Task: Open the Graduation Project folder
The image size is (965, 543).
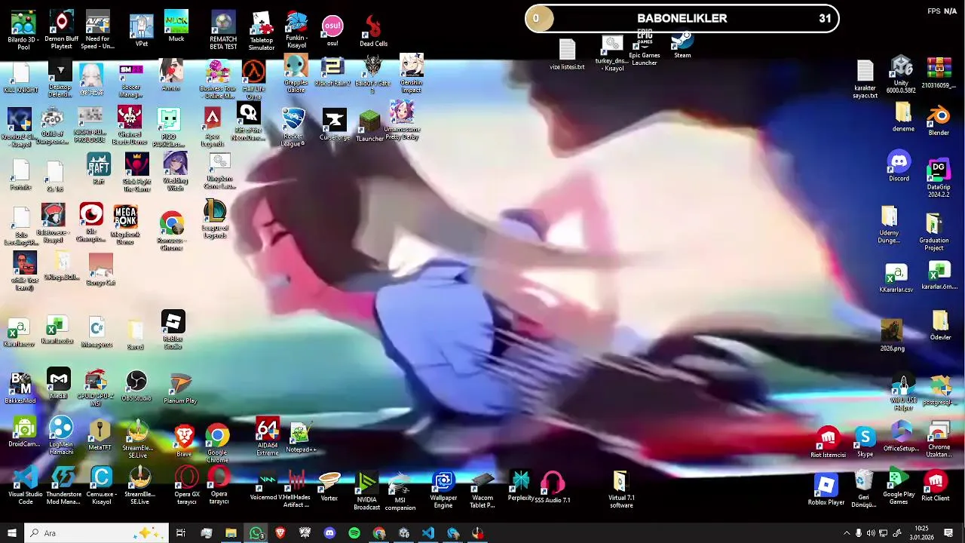Action: (x=934, y=232)
